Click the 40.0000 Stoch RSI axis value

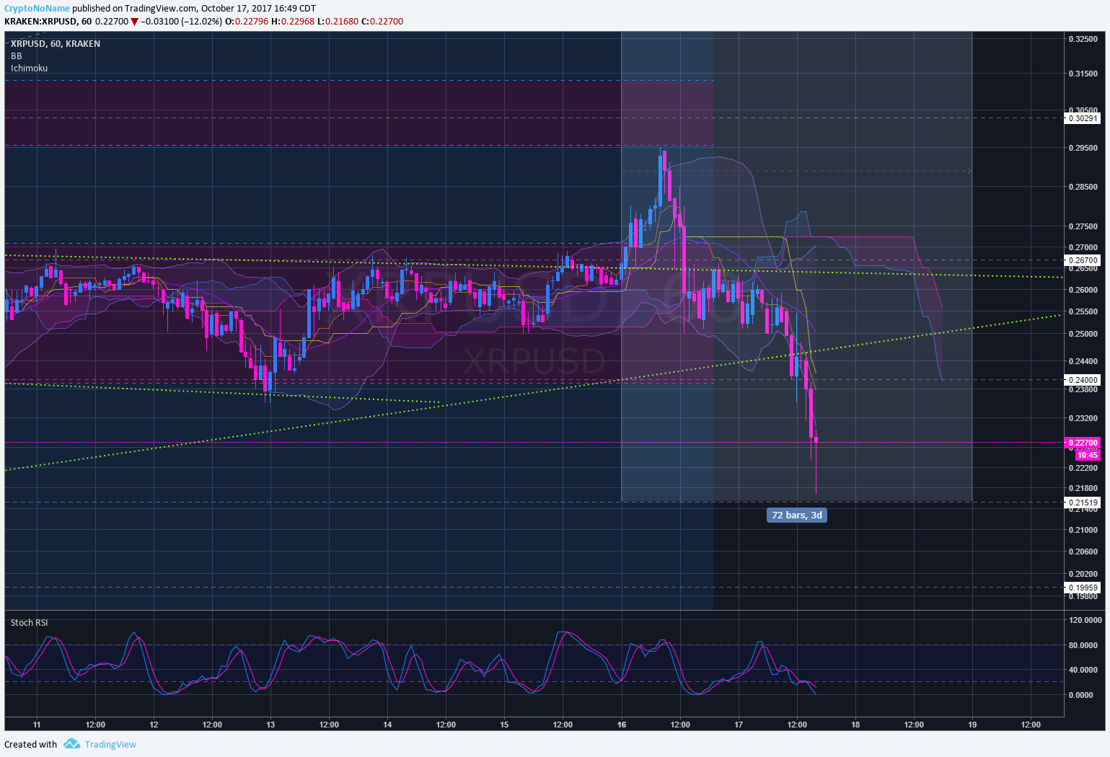(1085, 670)
